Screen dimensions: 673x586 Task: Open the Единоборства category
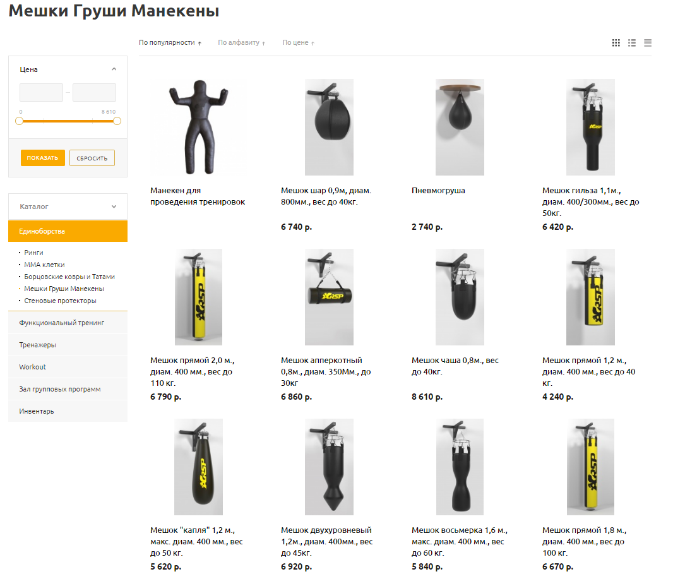coord(68,231)
